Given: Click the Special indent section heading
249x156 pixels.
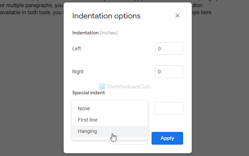Looking at the screenshot, I should pos(89,93).
